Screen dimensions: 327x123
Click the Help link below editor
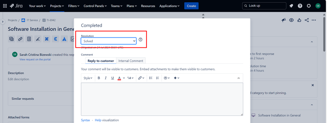click(98, 120)
